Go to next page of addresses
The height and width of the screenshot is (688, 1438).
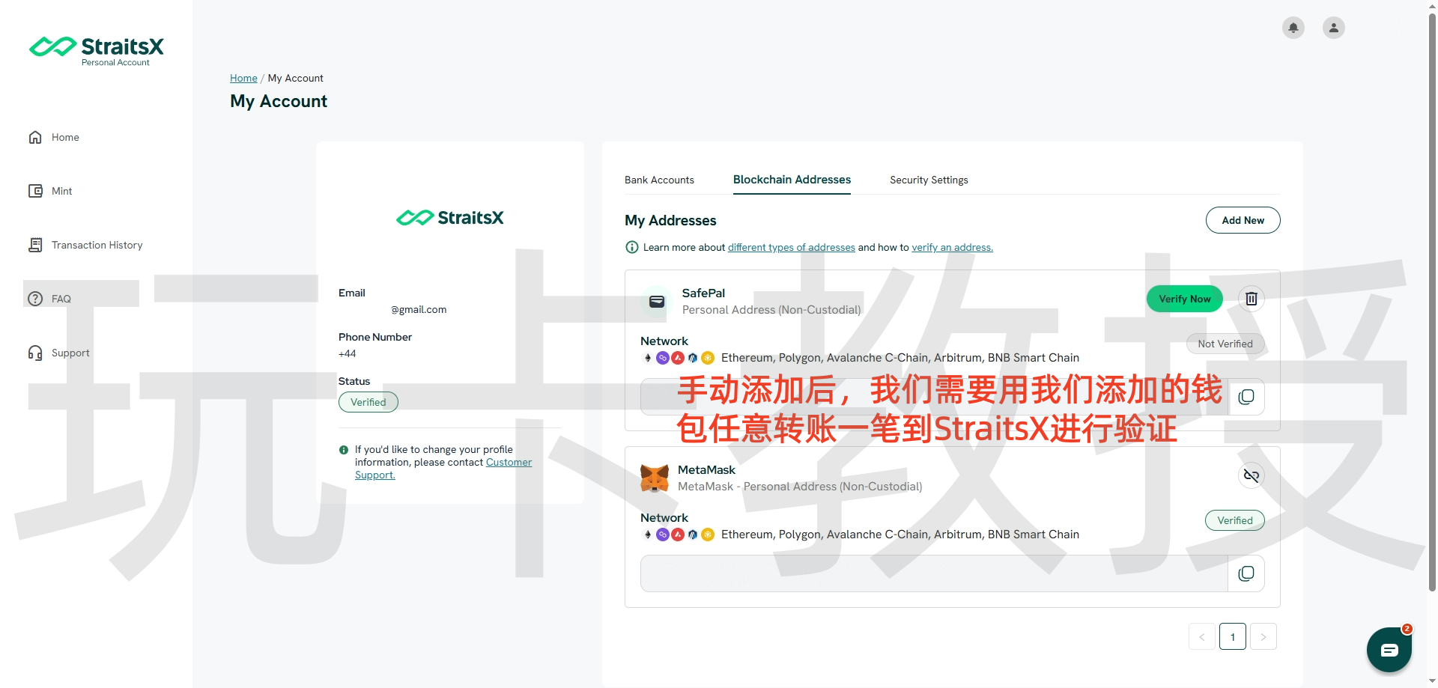[1263, 637]
